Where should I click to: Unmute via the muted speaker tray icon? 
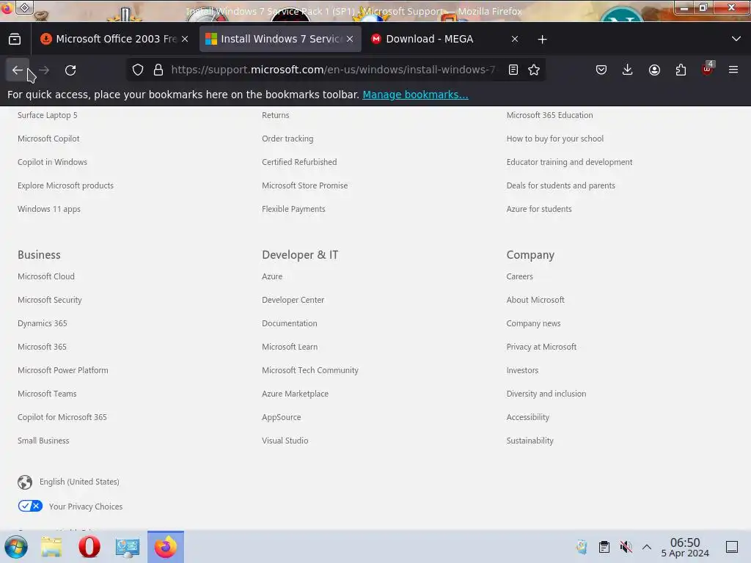626,547
